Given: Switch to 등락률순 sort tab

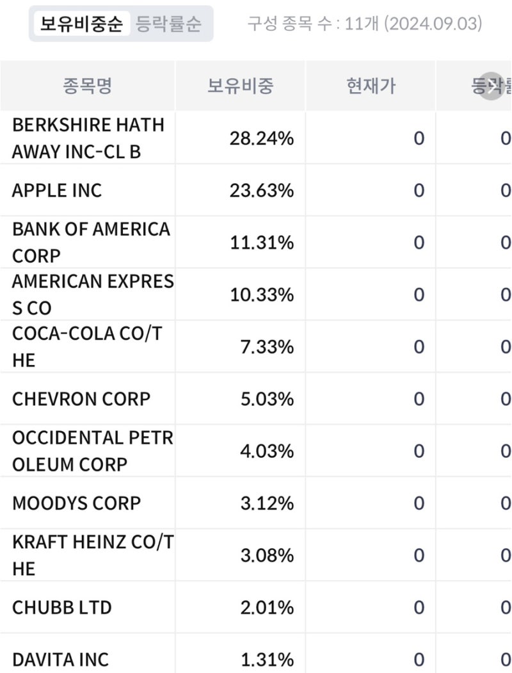Looking at the screenshot, I should click(x=168, y=24).
